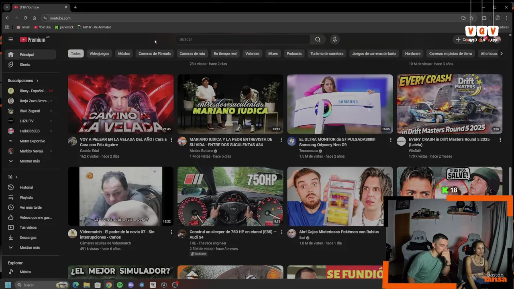Open Chrome apps grid in bookmarks bar

pyautogui.click(x=7, y=27)
